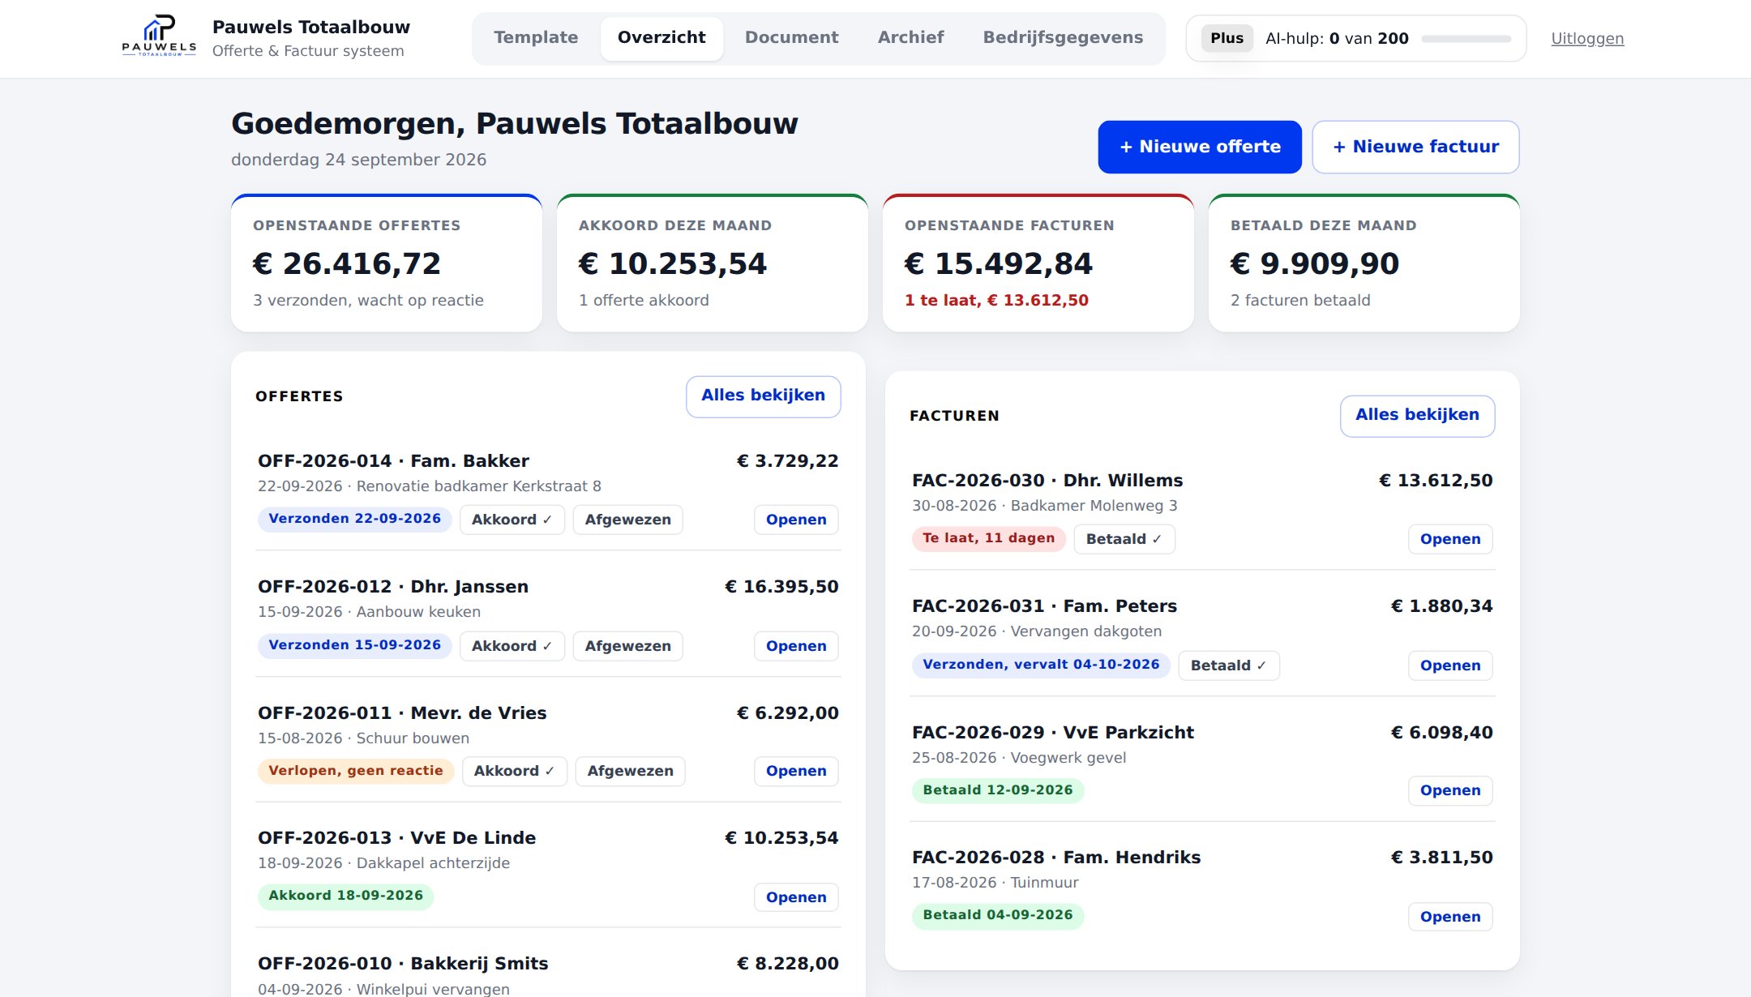Screen dimensions: 1751x997
Task: Open offerte OFF-2026-013 VvE De Linde
Action: tap(796, 897)
